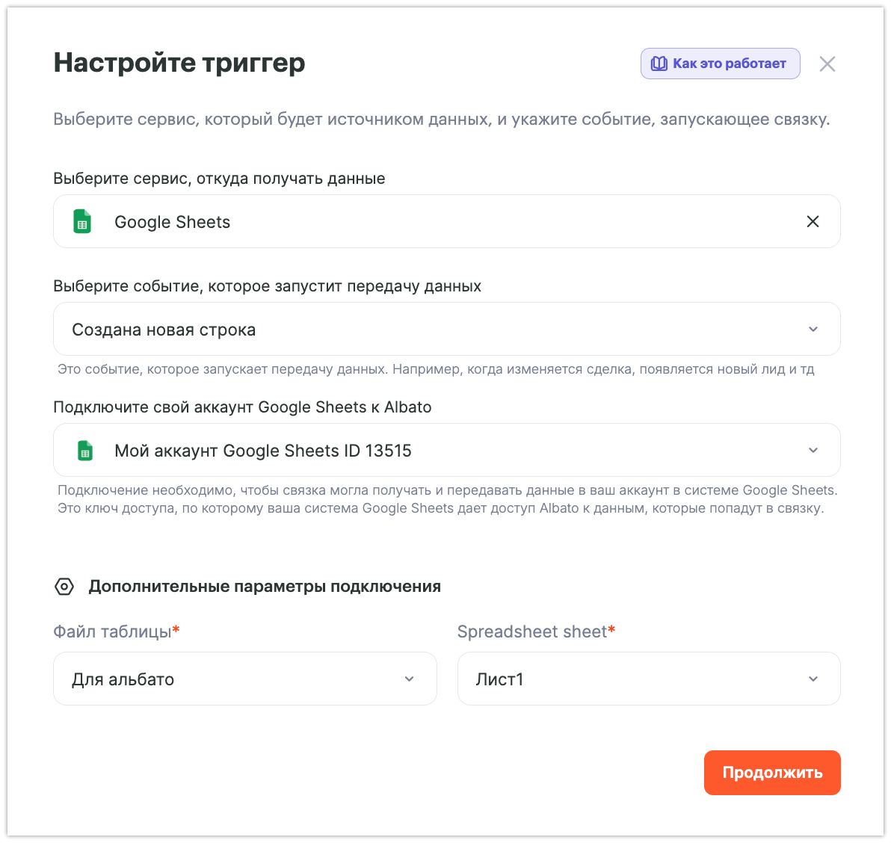Click the chevron in the "Spreadsheet sheet" field
The width and height of the screenshot is (891, 843).
(x=813, y=679)
